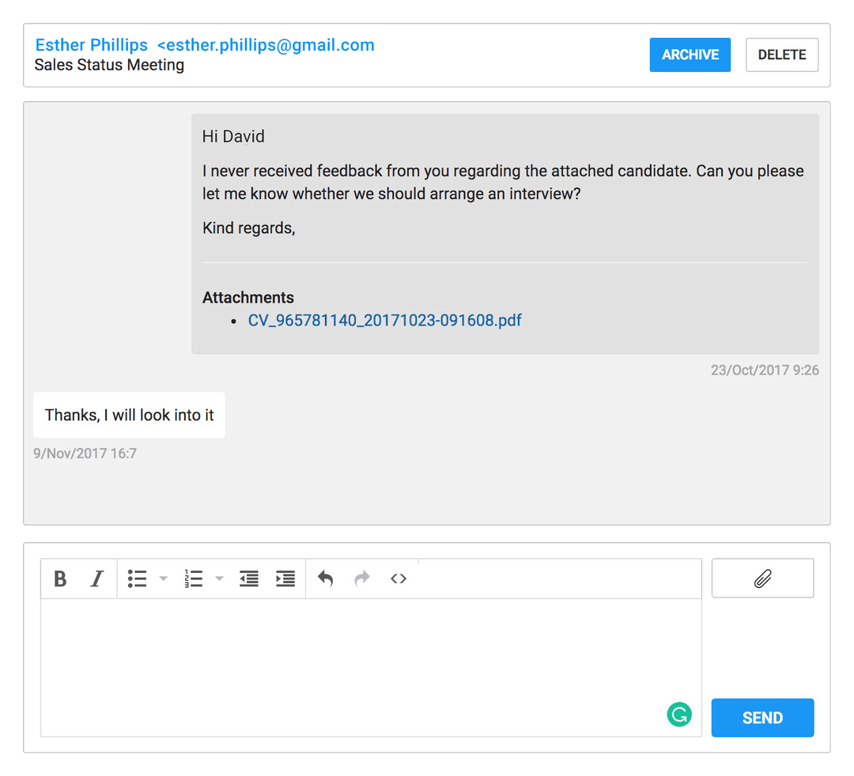
Task: Open the CV_965781140 PDF attachment
Action: tap(384, 321)
